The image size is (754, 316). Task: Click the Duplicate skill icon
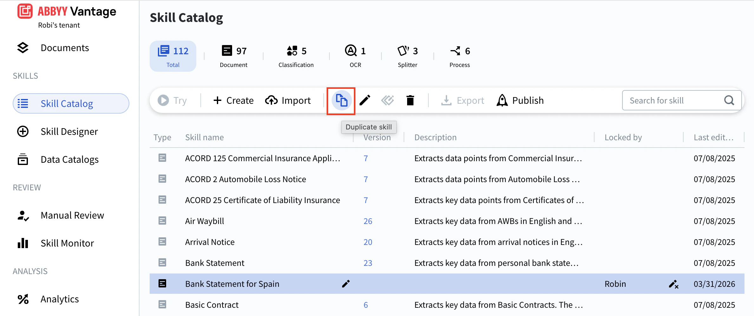click(x=341, y=101)
